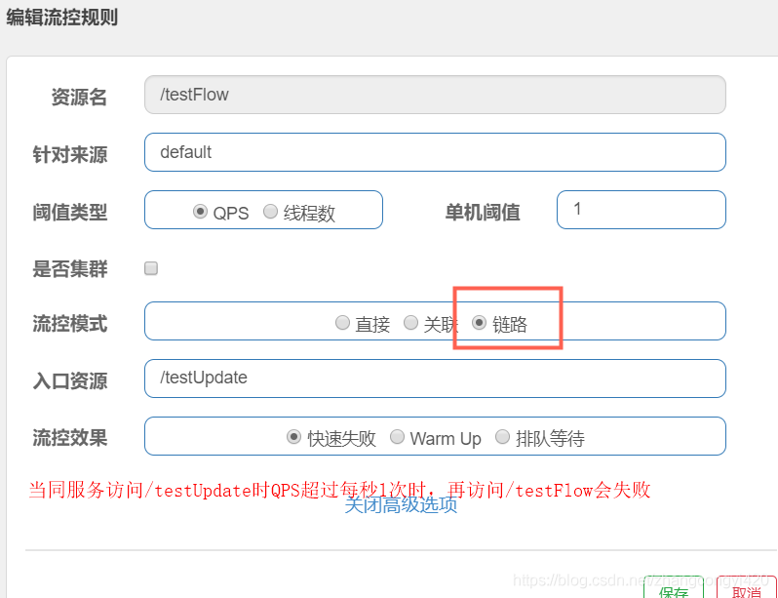Viewport: 778px width, 598px height.
Task: Select Warm Up flow control effect
Action: pyautogui.click(x=397, y=437)
